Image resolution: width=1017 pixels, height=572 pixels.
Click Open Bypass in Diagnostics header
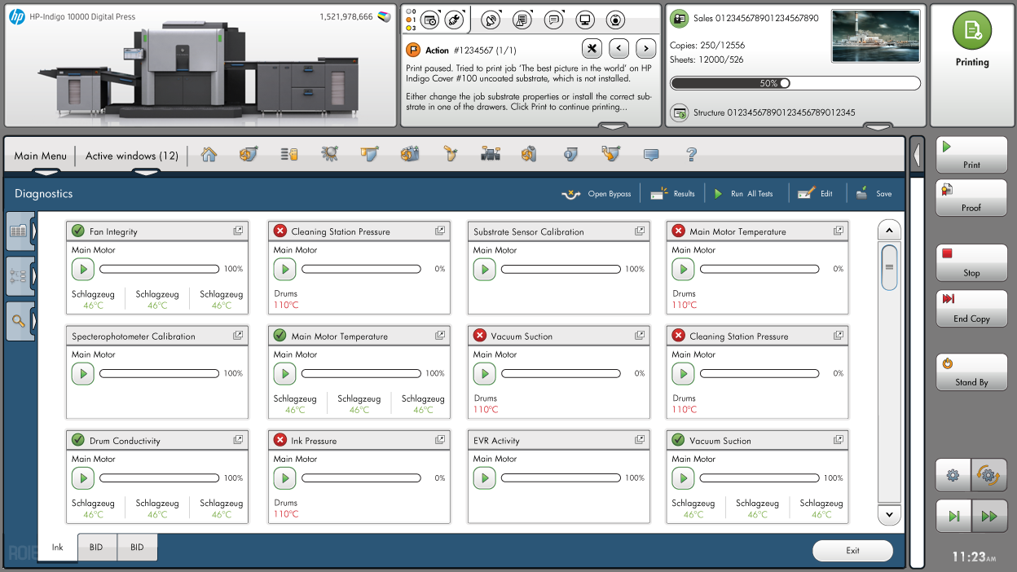click(x=597, y=194)
